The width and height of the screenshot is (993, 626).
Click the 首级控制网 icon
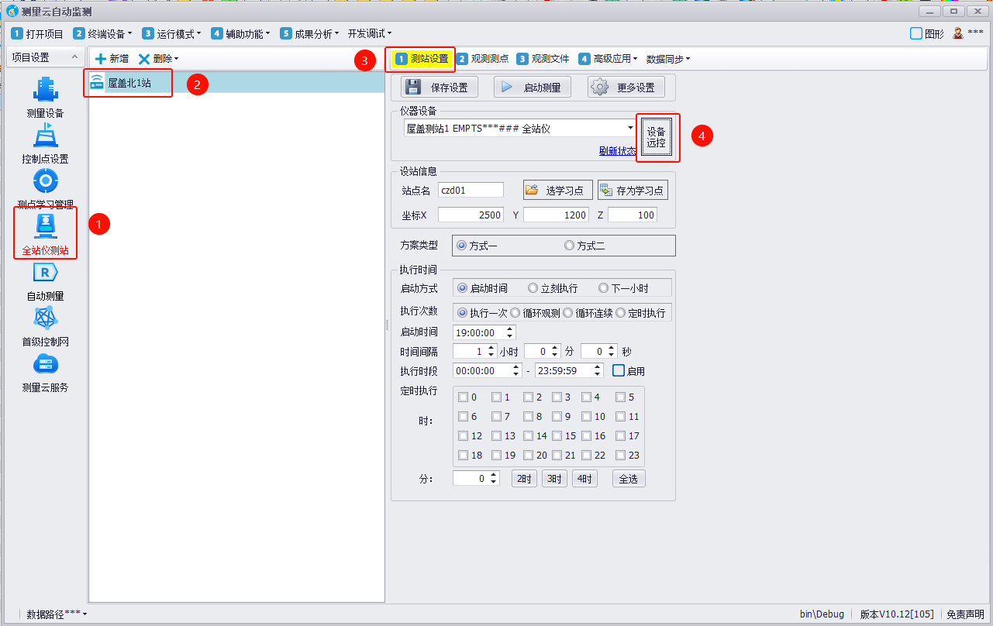[45, 318]
